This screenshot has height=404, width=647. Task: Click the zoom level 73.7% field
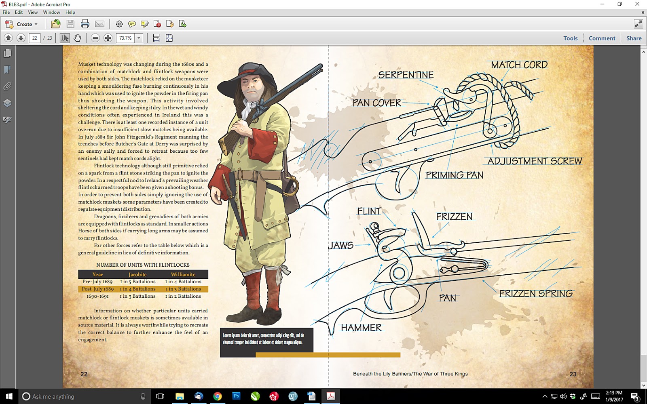[125, 38]
